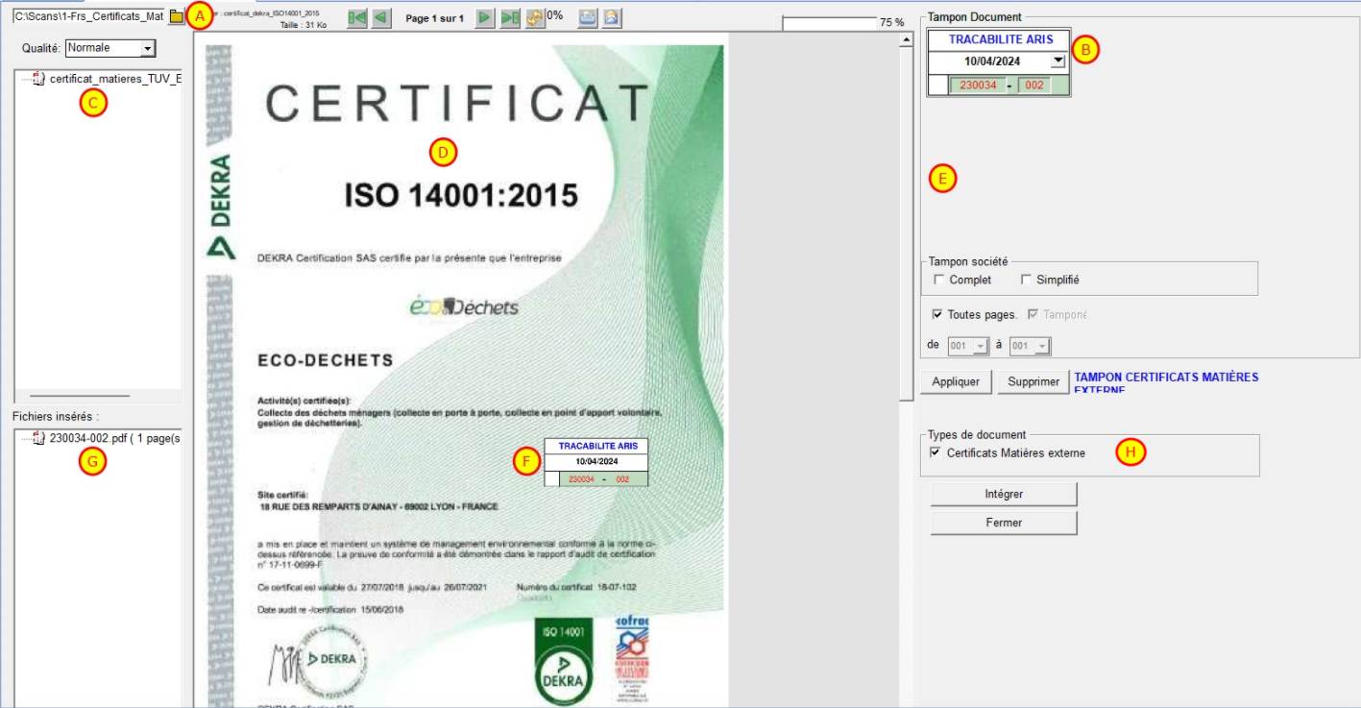Click the 'Page 1 sur 1' indicator
1361x708 pixels.
pos(434,18)
